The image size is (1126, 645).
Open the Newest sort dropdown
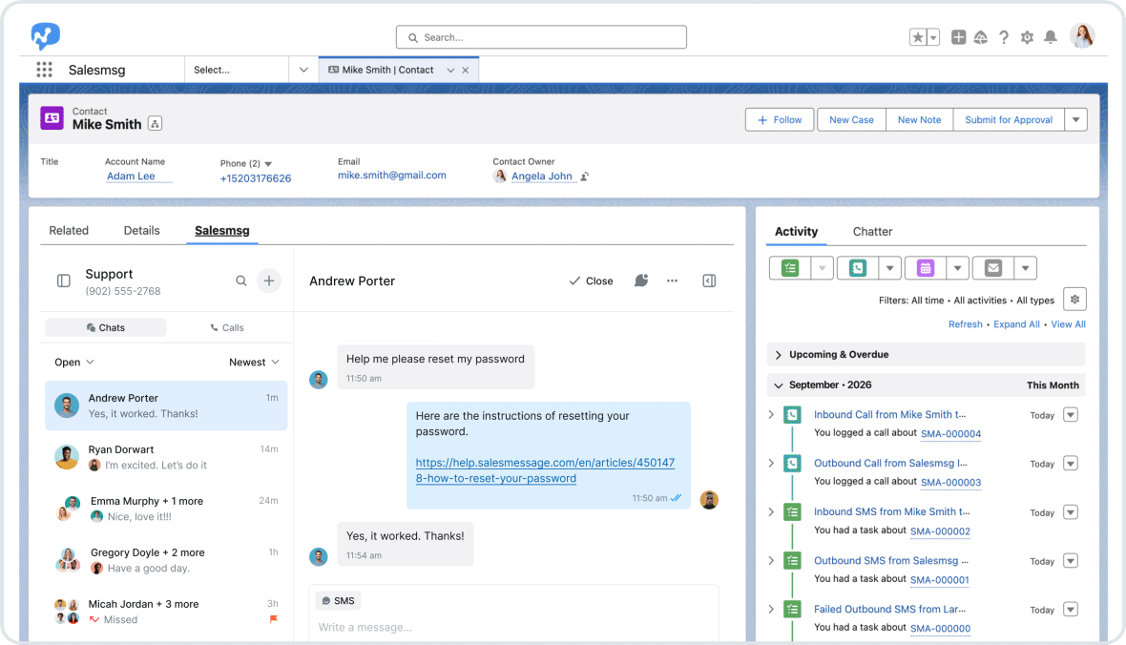254,362
